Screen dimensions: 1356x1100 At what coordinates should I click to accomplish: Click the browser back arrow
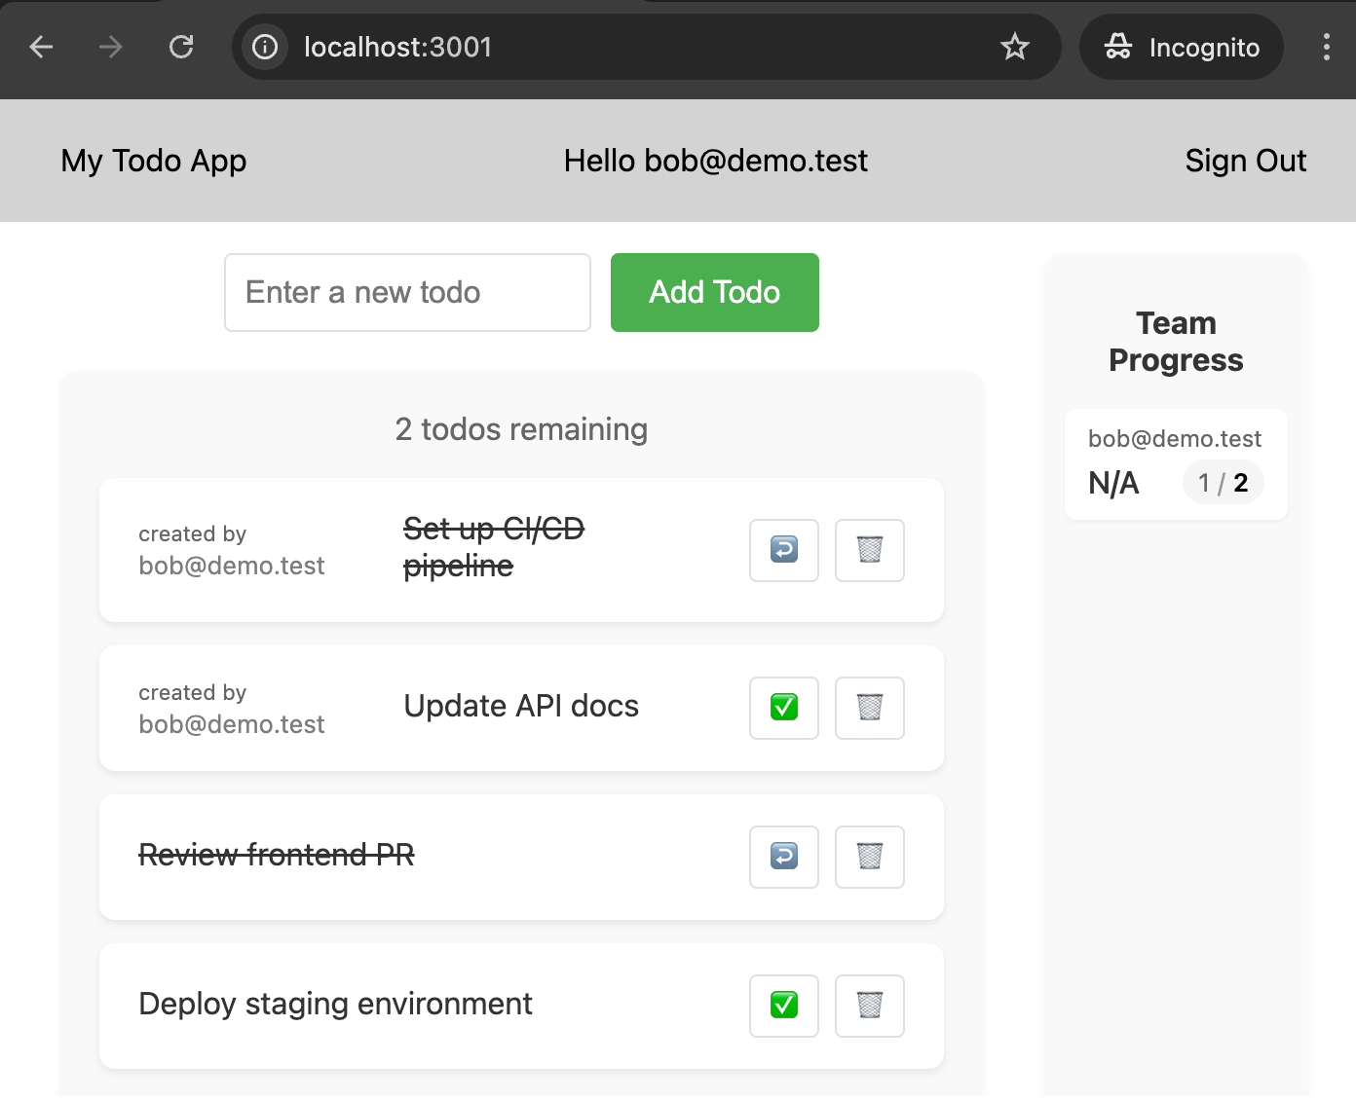(41, 47)
